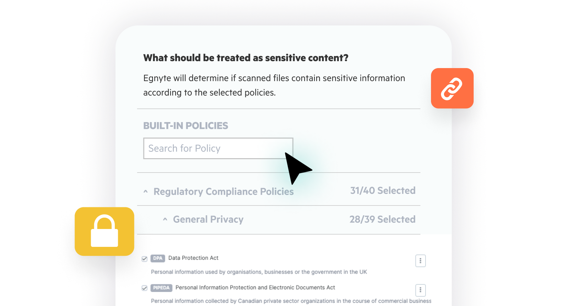Uncheck the PIPEDA policy checkbox

point(144,288)
